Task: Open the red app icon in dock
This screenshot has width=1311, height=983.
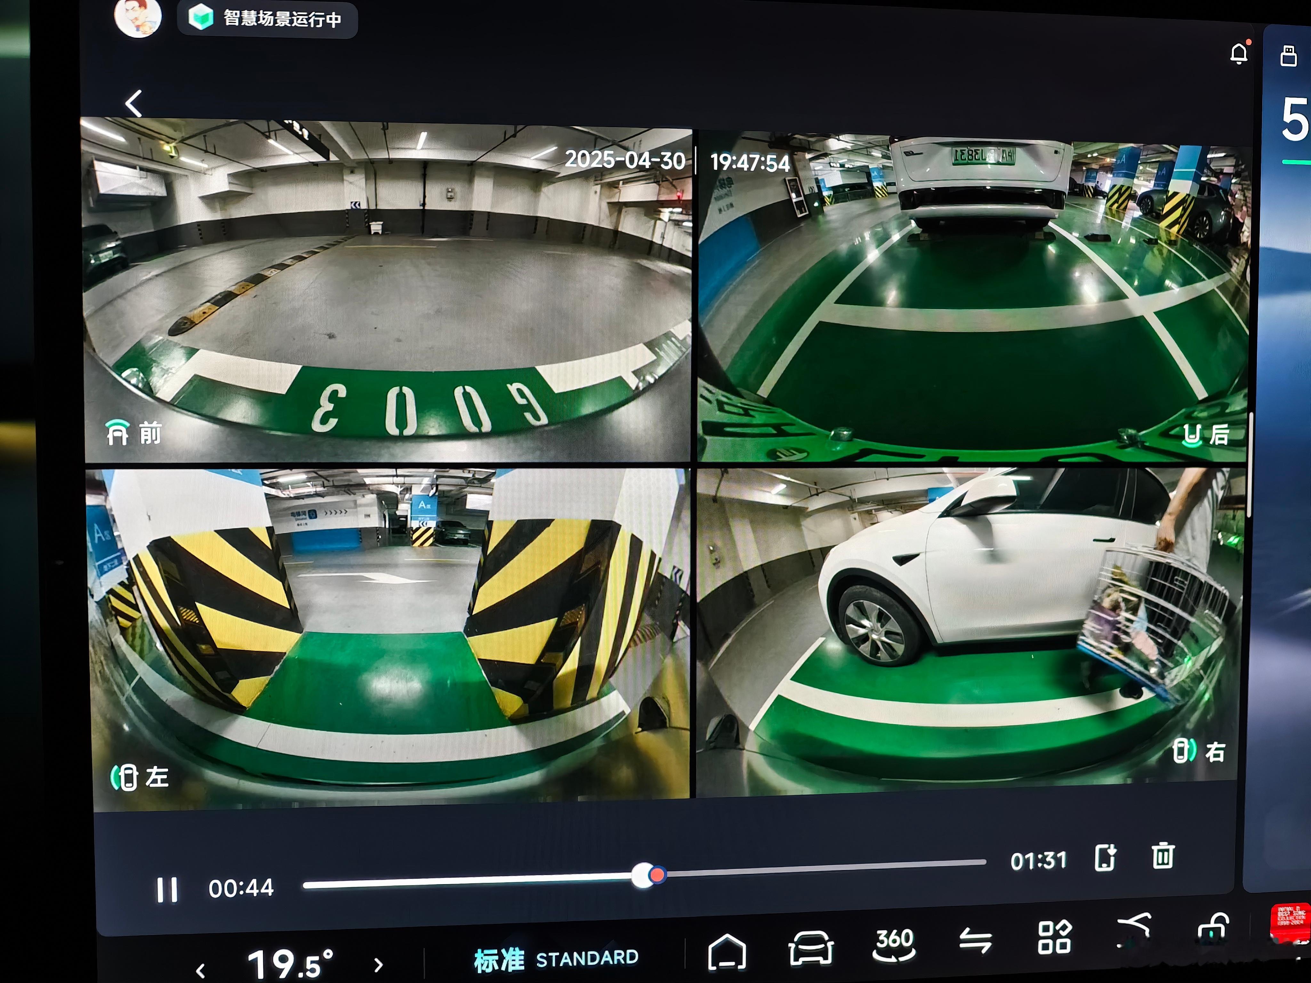Action: pyautogui.click(x=1291, y=923)
